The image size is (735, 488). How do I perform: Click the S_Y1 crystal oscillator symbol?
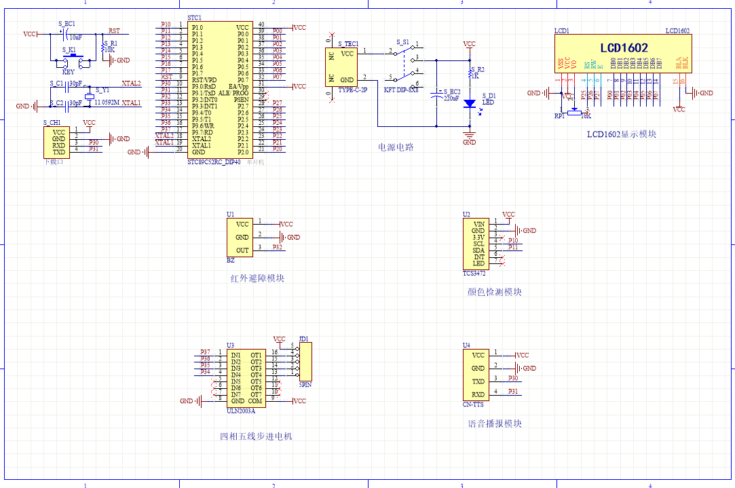[x=90, y=96]
